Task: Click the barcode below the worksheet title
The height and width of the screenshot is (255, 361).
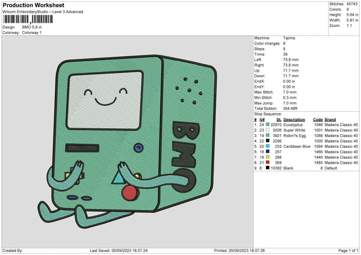Action: click(x=28, y=19)
